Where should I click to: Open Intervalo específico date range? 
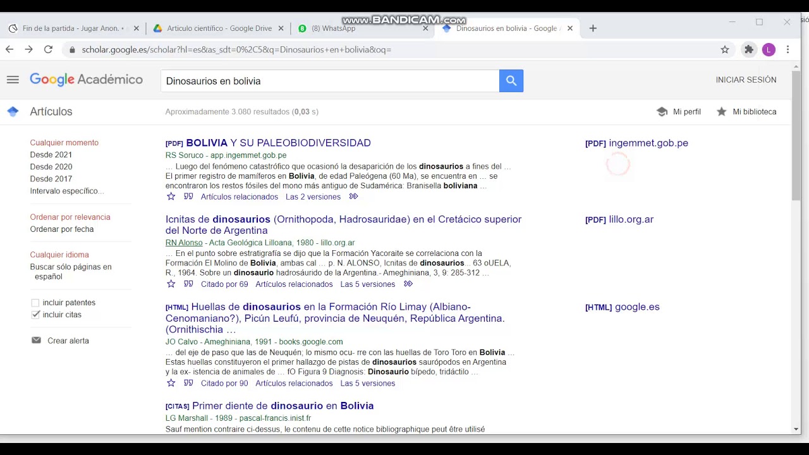coord(66,191)
